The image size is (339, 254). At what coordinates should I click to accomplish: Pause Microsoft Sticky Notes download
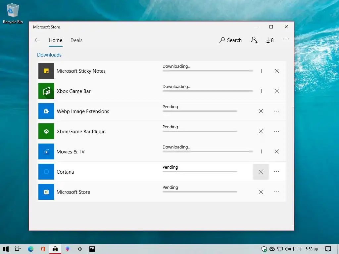(261, 71)
